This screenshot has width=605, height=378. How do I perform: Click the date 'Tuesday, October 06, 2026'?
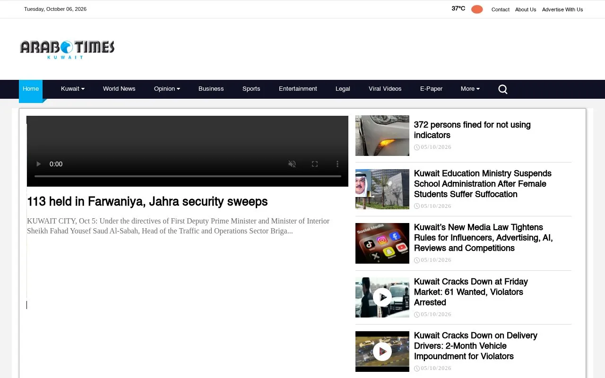pyautogui.click(x=55, y=9)
